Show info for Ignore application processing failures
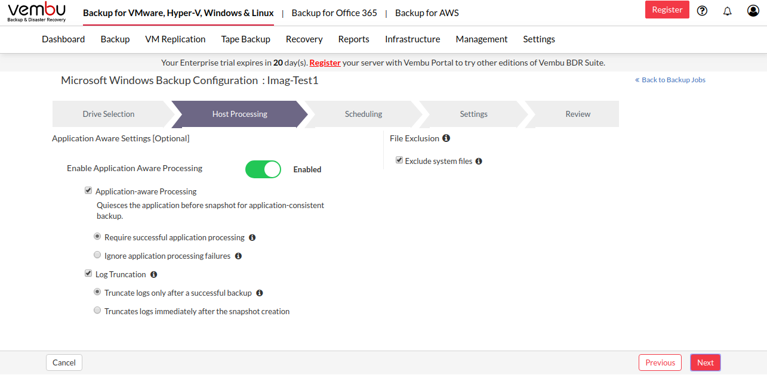Image resolution: width=767 pixels, height=378 pixels. click(x=238, y=256)
